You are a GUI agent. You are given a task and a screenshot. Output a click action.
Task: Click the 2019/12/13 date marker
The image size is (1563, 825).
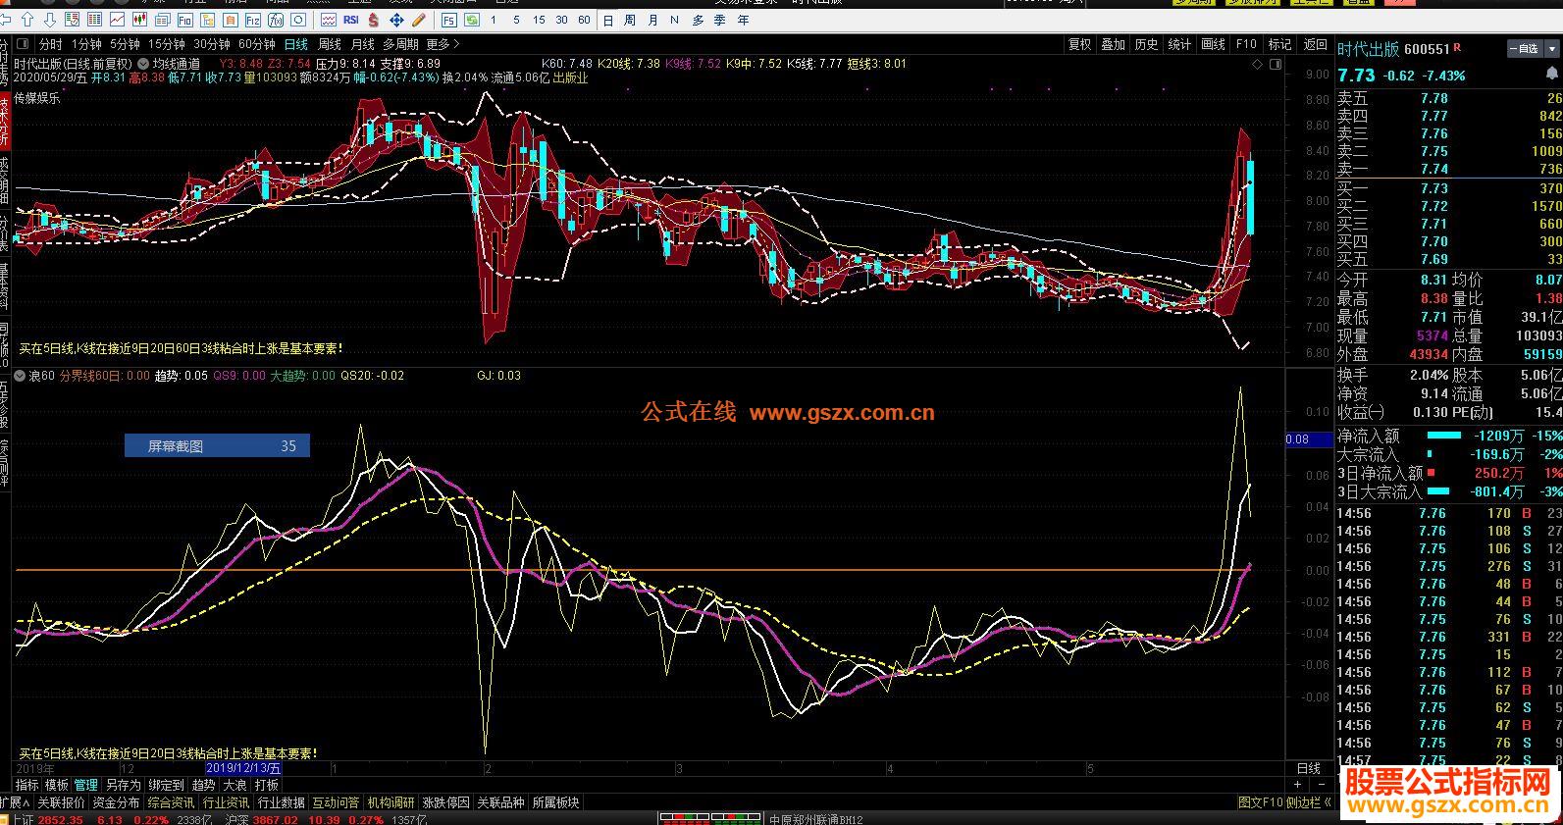[x=243, y=769]
